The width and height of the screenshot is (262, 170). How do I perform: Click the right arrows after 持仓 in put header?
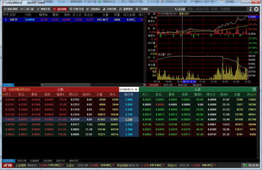255,95
